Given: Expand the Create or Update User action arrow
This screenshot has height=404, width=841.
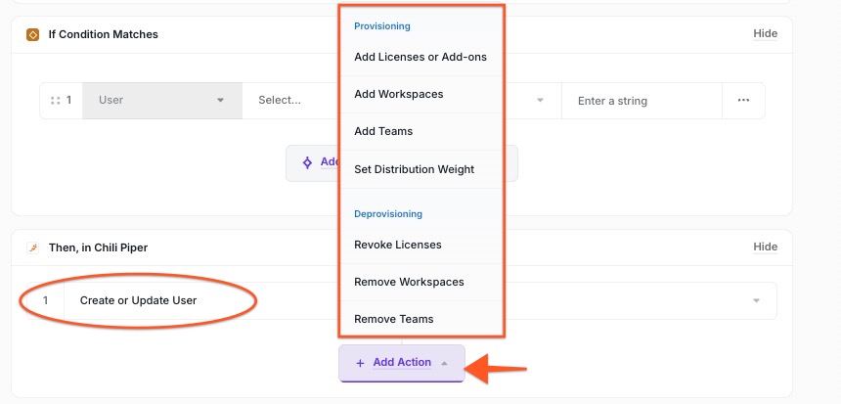Looking at the screenshot, I should (756, 300).
